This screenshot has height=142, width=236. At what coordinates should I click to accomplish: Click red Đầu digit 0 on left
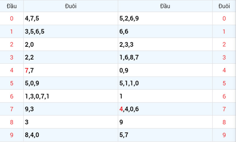[12, 19]
